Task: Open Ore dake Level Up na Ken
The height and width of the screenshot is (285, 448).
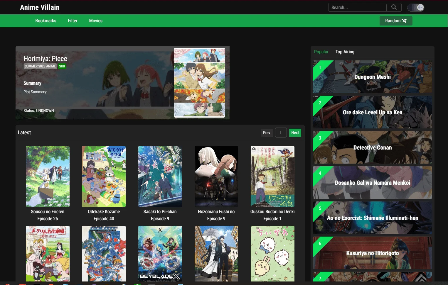Action: click(372, 112)
